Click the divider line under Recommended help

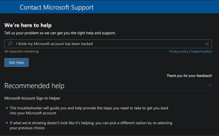coord(108,90)
